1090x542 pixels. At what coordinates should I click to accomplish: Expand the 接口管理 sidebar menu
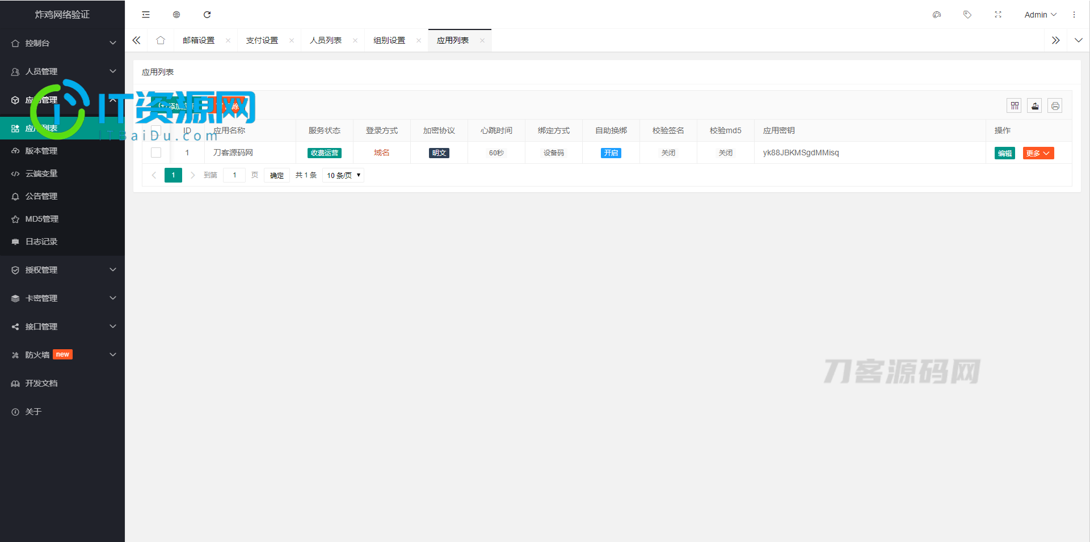point(62,327)
